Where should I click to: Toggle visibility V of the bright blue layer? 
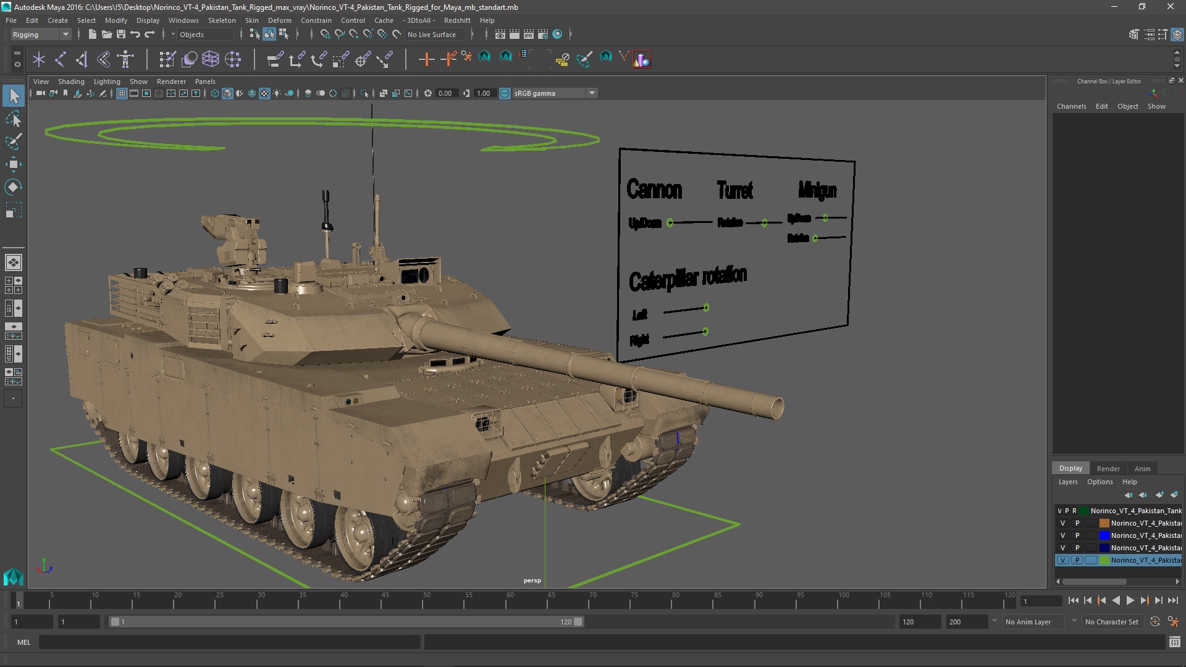click(x=1062, y=535)
